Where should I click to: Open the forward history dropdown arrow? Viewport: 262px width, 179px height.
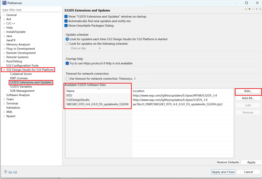(257, 9)
